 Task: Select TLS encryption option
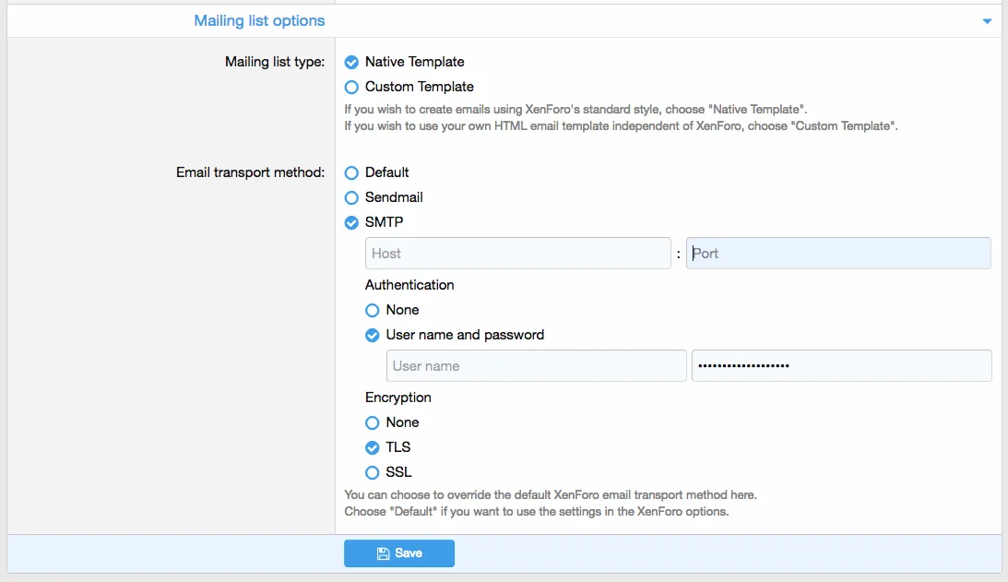pos(373,448)
